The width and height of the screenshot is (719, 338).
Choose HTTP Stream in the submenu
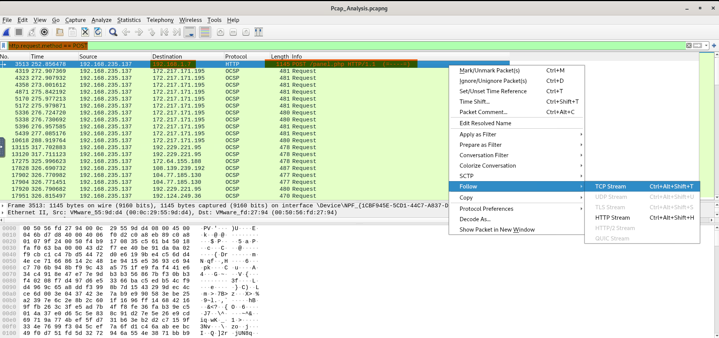tap(612, 218)
